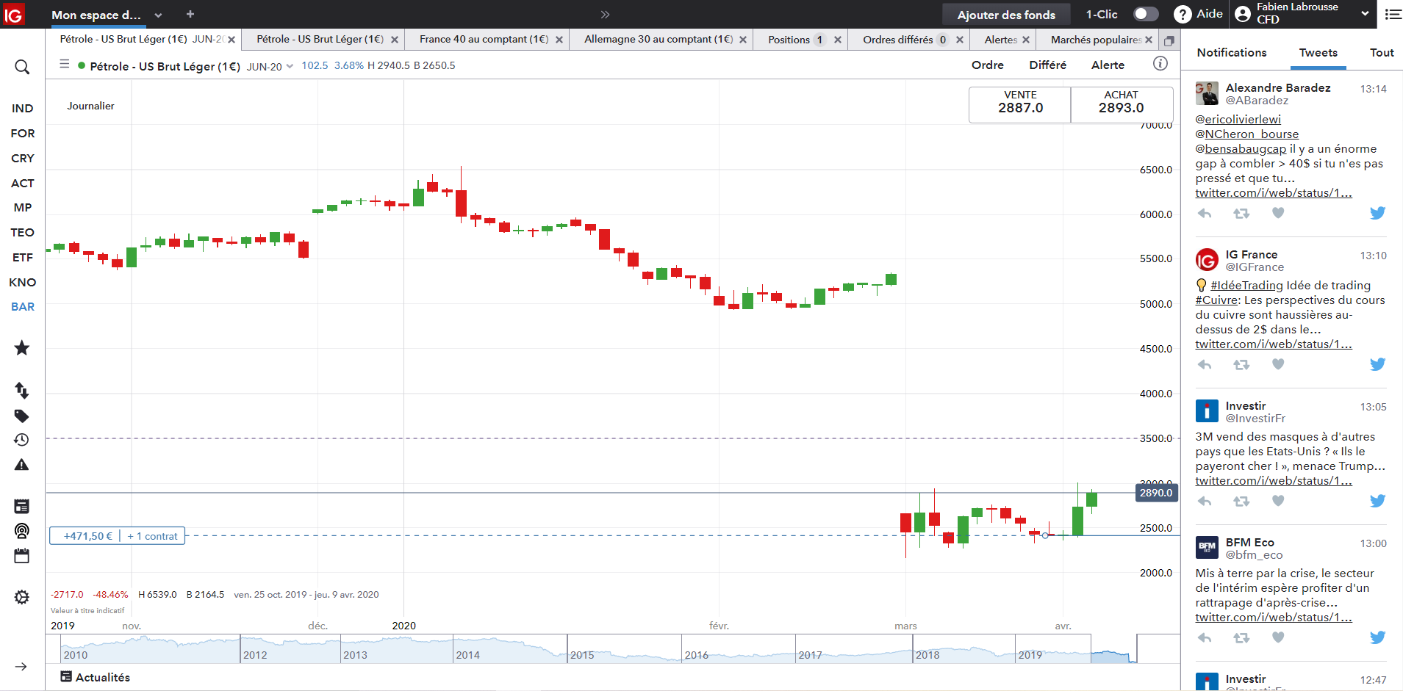Open the Positions tab
Viewport: 1403px width, 691px height.
789,40
